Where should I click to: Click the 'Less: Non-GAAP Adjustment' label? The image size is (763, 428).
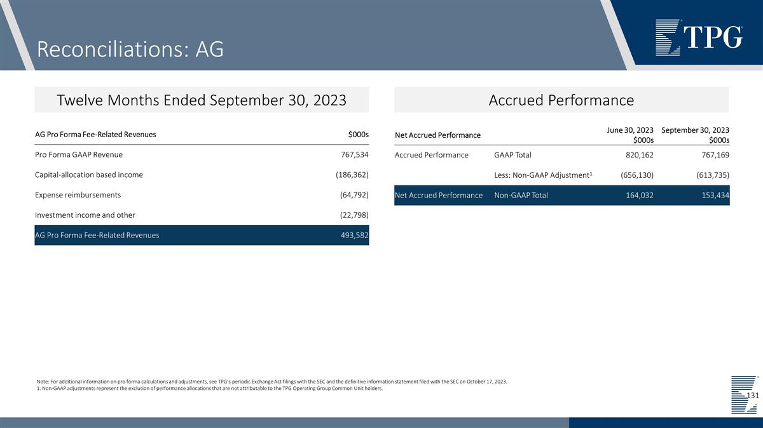click(x=543, y=175)
